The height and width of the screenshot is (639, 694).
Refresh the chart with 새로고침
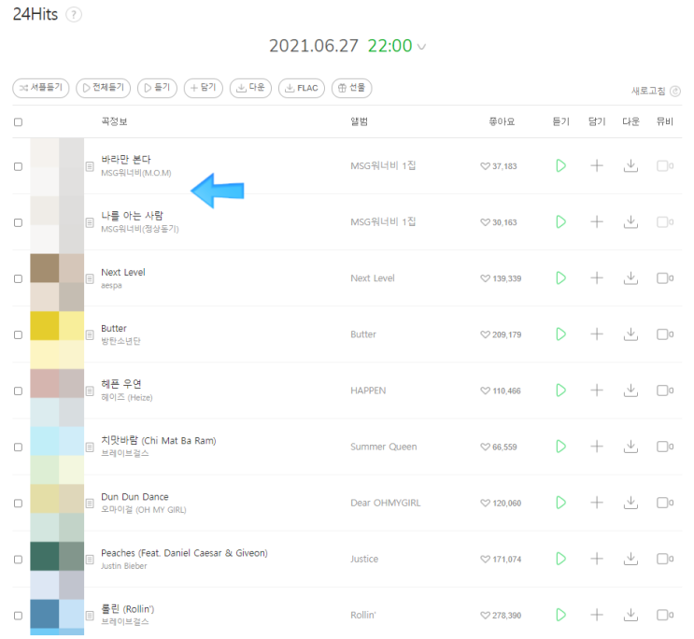tap(656, 91)
